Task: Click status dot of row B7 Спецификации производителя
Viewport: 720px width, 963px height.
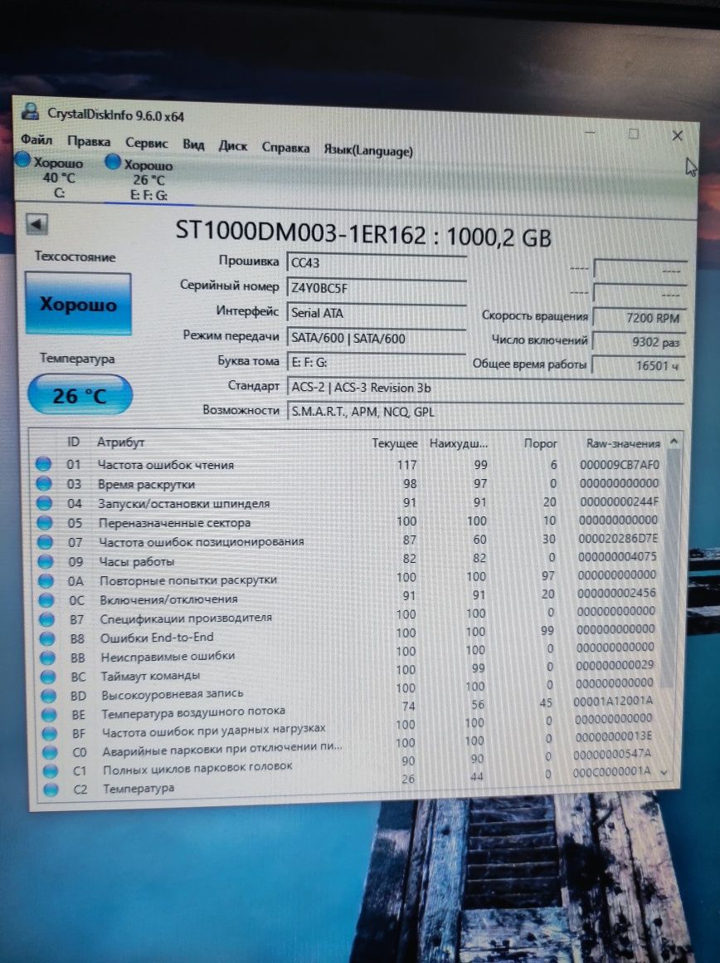Action: pos(47,619)
